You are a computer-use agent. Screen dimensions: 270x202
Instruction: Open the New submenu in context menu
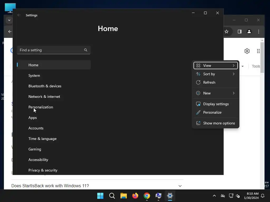216,93
